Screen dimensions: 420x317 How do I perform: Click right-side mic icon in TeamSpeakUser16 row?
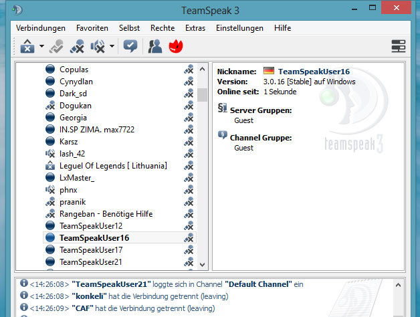[x=189, y=238]
